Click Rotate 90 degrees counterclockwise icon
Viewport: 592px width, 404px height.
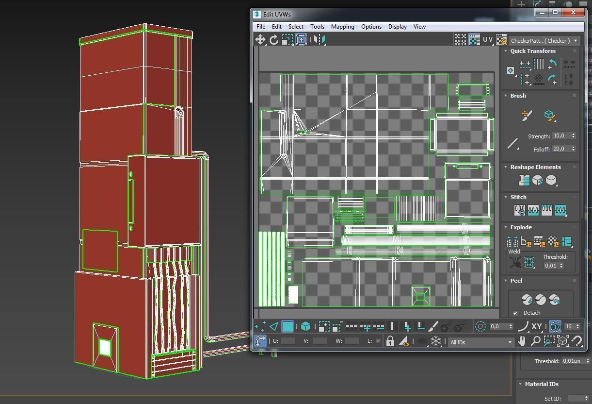pyautogui.click(x=552, y=64)
